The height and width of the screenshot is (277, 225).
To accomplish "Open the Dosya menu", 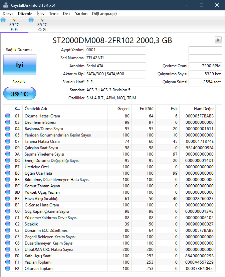I will (8, 14).
